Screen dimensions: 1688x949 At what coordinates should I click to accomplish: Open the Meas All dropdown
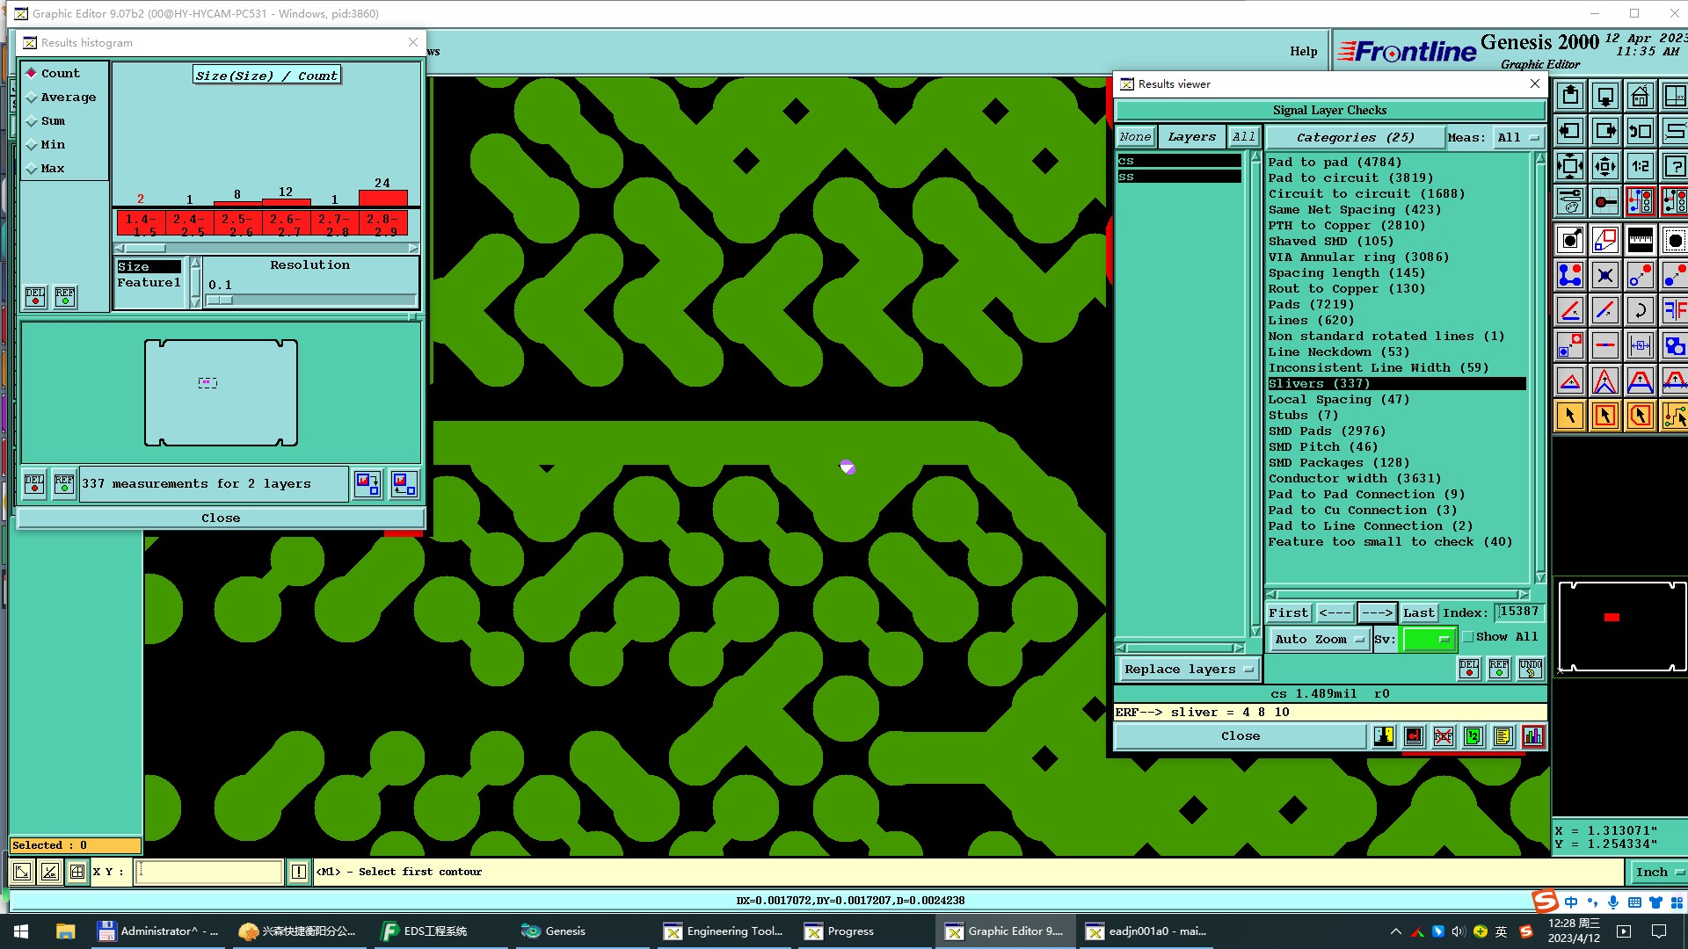coord(1519,137)
